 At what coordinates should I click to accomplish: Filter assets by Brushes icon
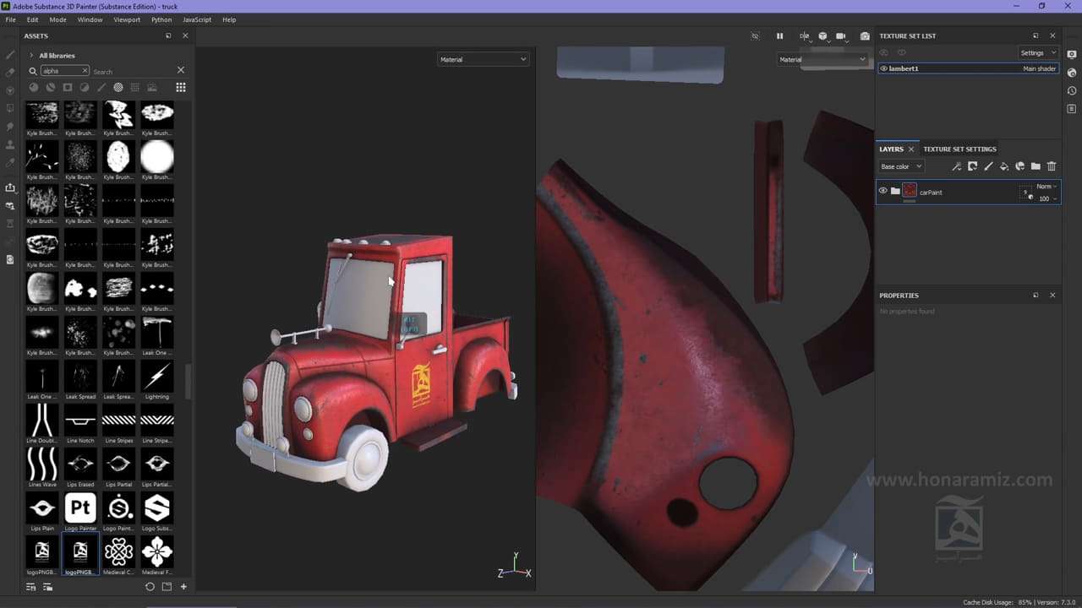(x=101, y=87)
